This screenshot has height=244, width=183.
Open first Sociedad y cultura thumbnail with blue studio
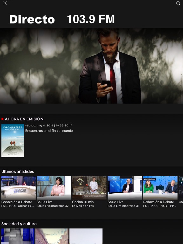[x=18, y=236]
